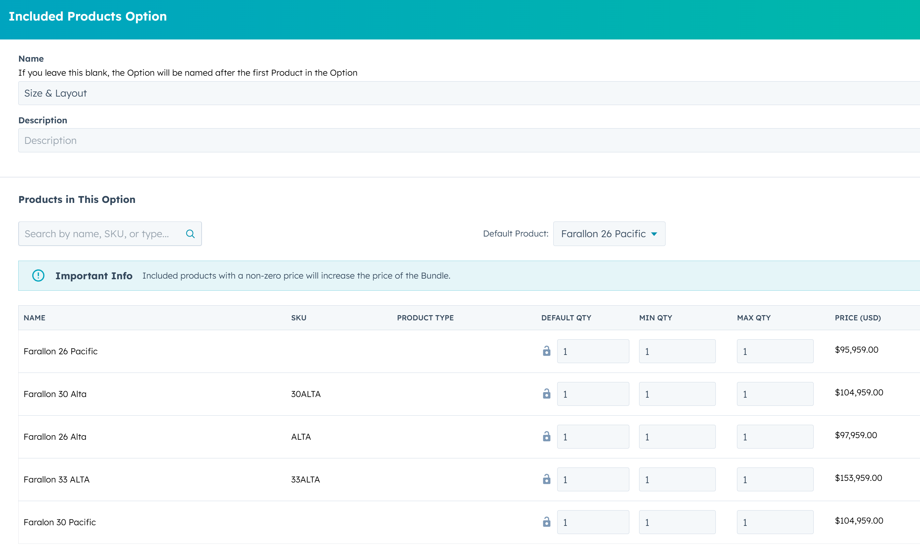Select Min Qty field for Farallon 26 Alta
The height and width of the screenshot is (551, 920).
pos(677,436)
